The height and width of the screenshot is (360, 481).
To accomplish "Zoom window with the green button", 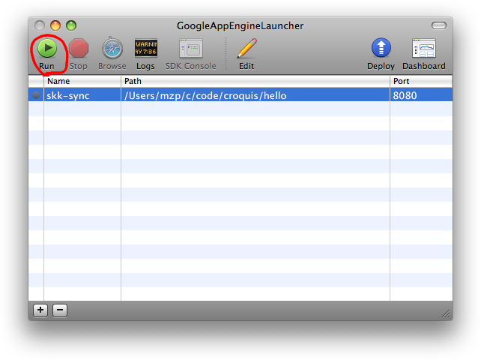I will (x=71, y=25).
